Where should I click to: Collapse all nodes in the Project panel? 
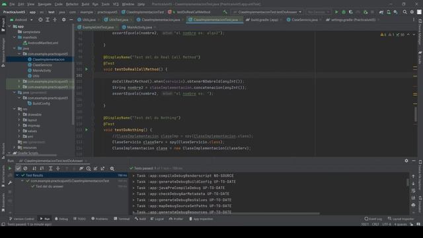point(55,20)
